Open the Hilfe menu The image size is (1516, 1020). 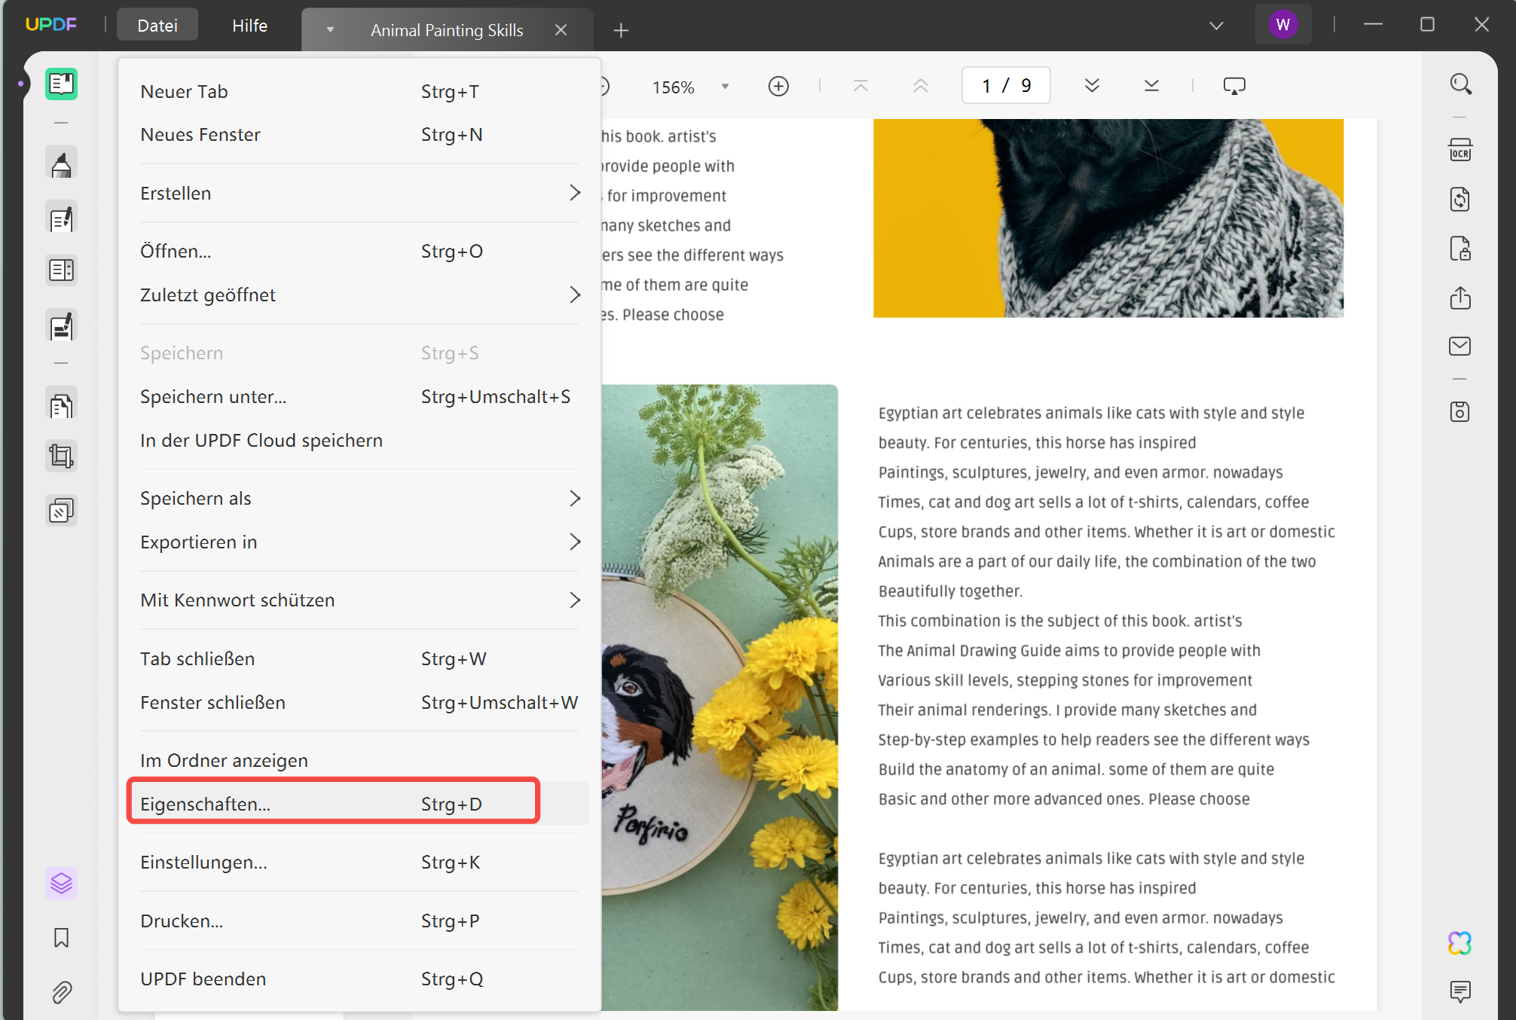(x=249, y=25)
